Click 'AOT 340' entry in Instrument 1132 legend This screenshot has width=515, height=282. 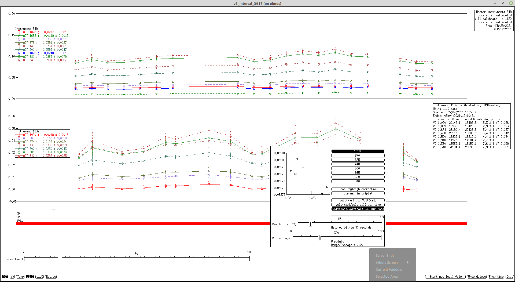(x=42, y=156)
